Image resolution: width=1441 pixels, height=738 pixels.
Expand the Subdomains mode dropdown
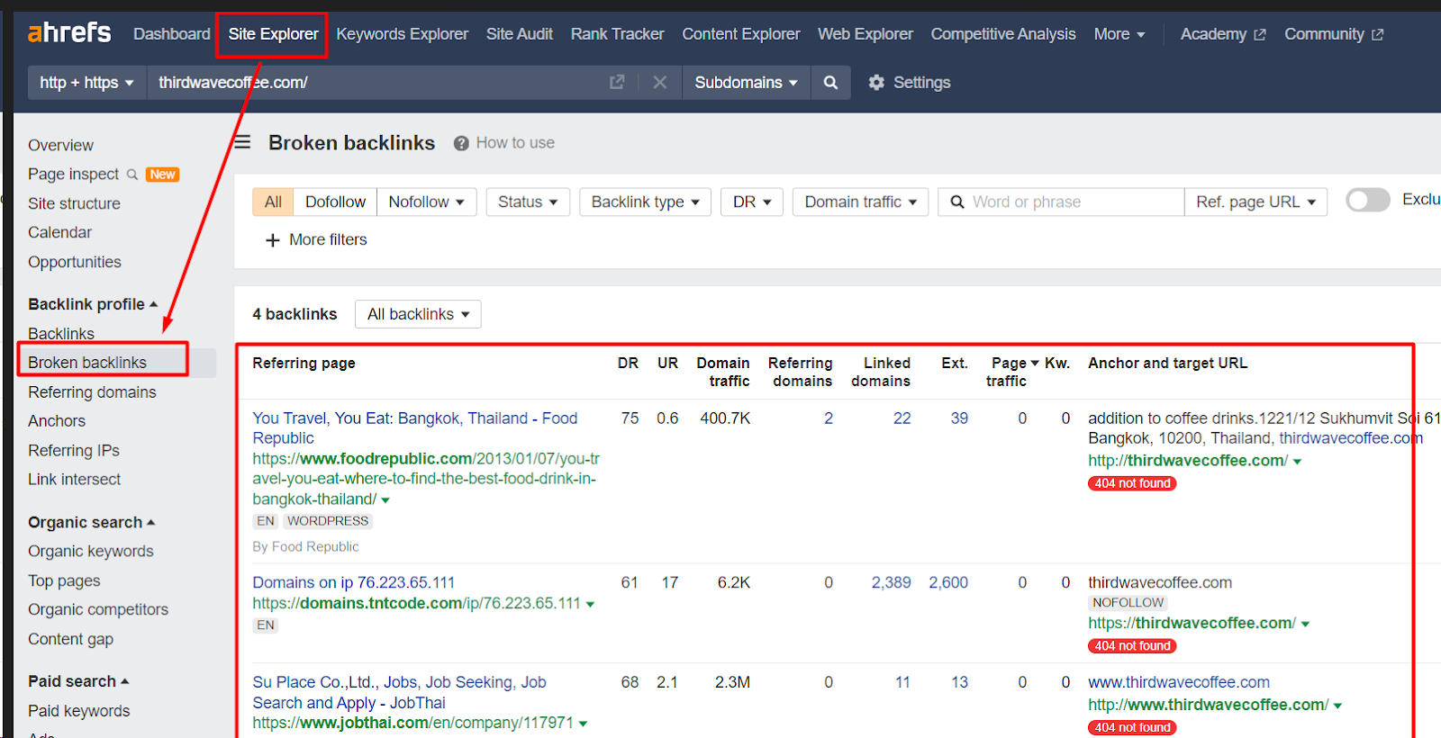point(746,83)
